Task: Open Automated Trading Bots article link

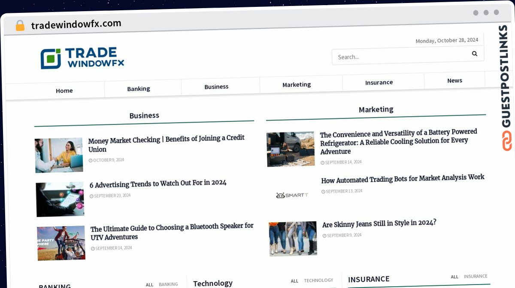Action: click(x=403, y=178)
